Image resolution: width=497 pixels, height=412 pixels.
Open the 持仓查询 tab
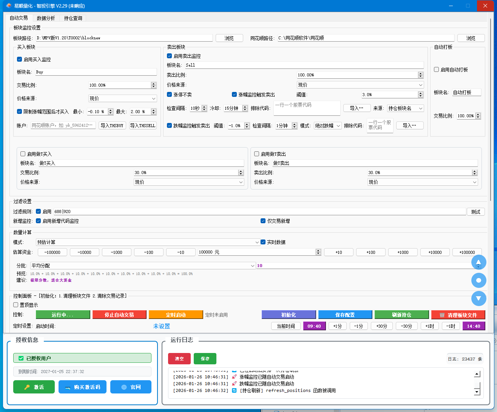(73, 18)
